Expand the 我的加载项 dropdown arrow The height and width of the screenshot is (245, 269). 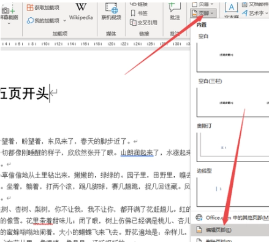pyautogui.click(x=64, y=20)
